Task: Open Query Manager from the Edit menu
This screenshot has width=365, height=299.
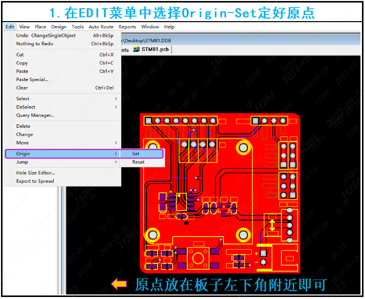Action: coord(35,115)
